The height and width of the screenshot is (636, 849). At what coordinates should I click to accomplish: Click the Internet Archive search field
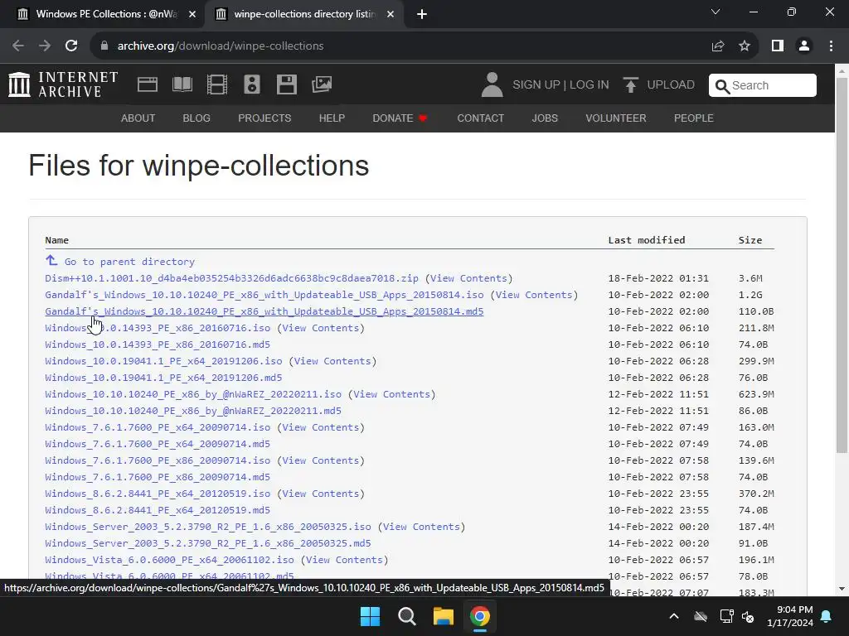(x=763, y=85)
